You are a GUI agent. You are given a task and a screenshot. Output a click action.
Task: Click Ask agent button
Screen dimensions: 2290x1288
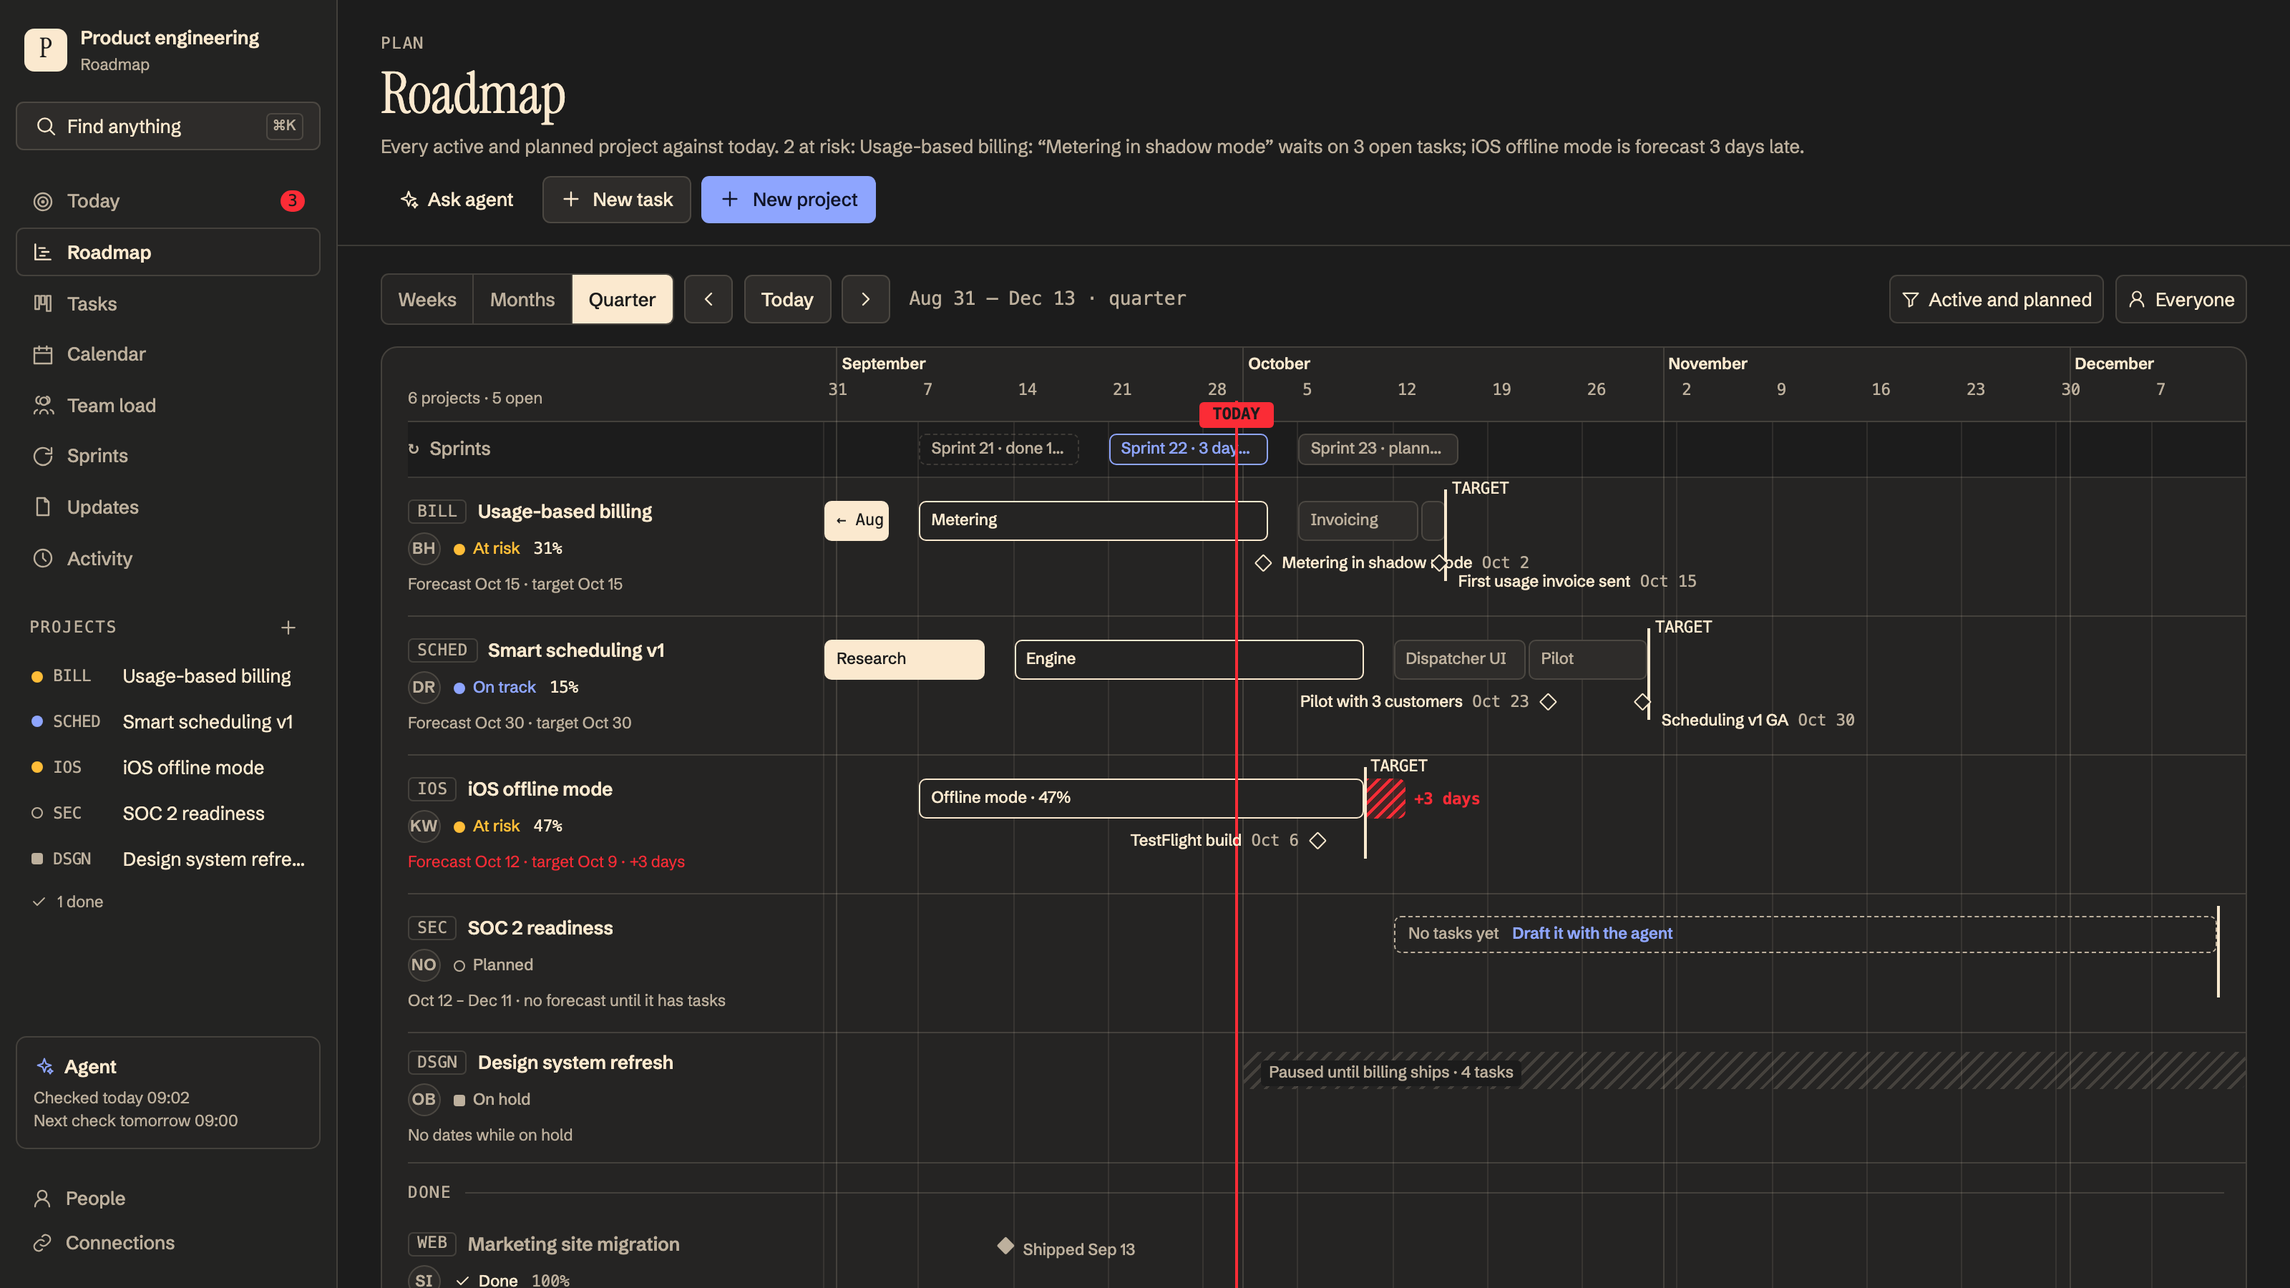(457, 199)
